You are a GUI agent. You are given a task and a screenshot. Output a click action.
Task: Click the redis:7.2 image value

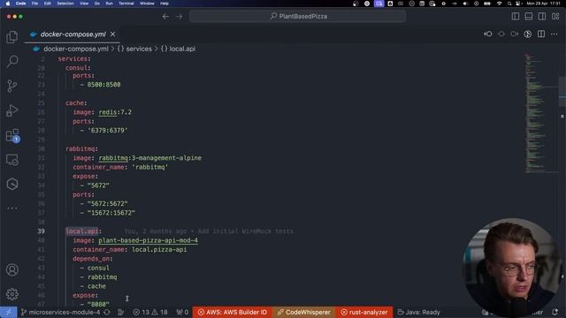point(115,112)
